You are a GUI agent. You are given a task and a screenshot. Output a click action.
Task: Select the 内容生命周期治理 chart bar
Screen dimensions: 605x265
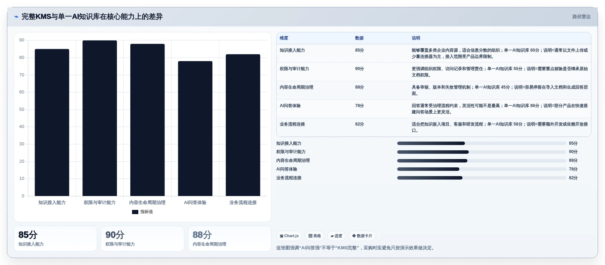147,120
